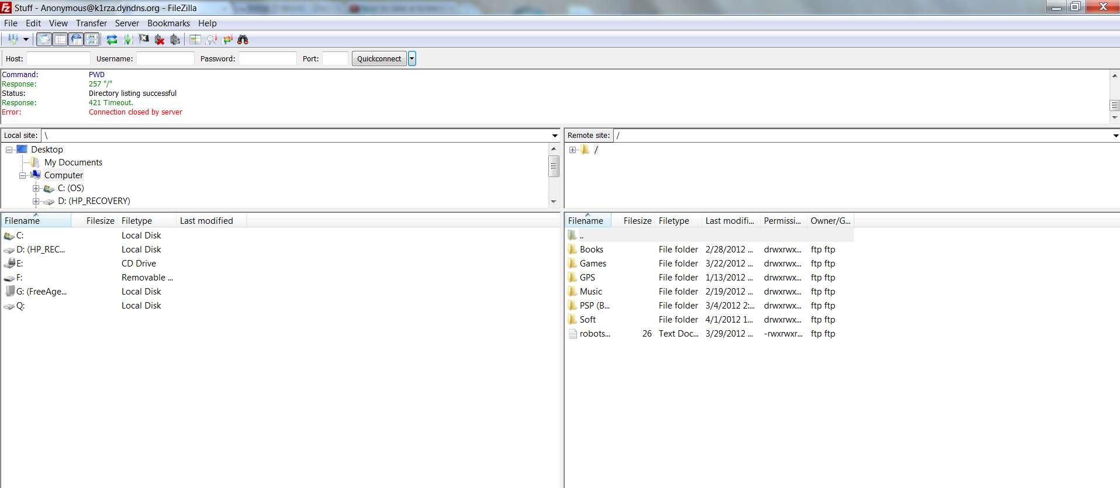Open the Local site path dropdown
Screen dimensions: 1120x488
555,136
